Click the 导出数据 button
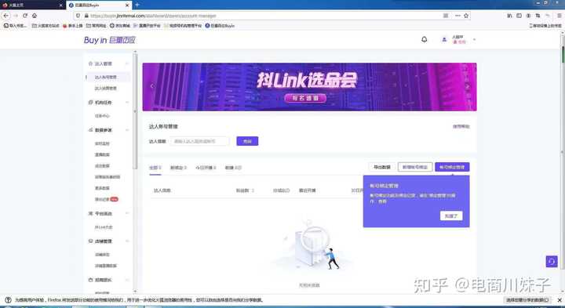 pyautogui.click(x=381, y=167)
